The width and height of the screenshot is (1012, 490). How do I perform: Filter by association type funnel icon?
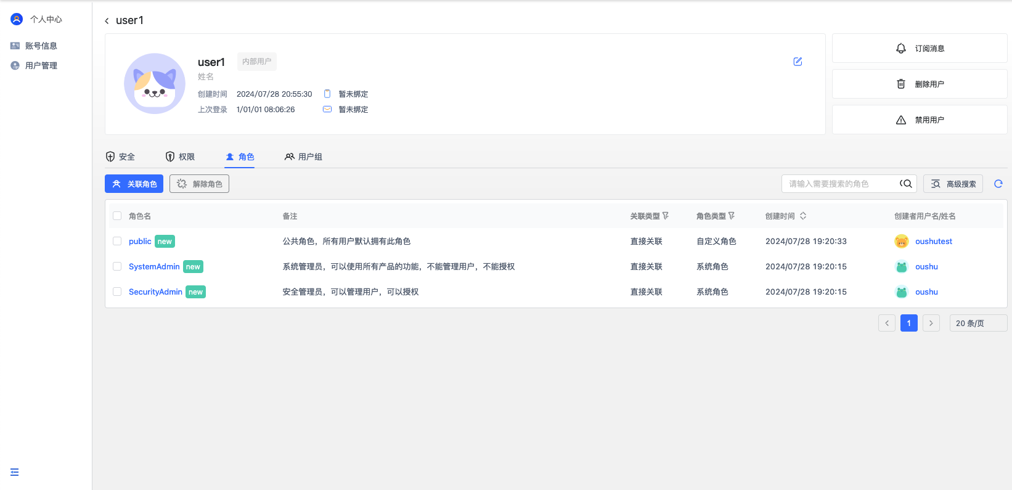[x=666, y=216]
